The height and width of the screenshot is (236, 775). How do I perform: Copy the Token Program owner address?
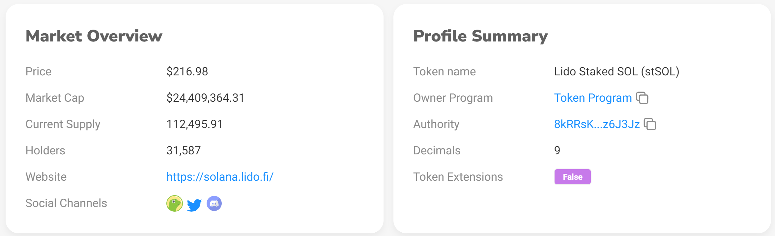click(642, 98)
